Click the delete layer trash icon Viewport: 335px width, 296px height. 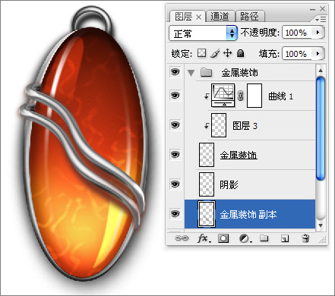(305, 238)
